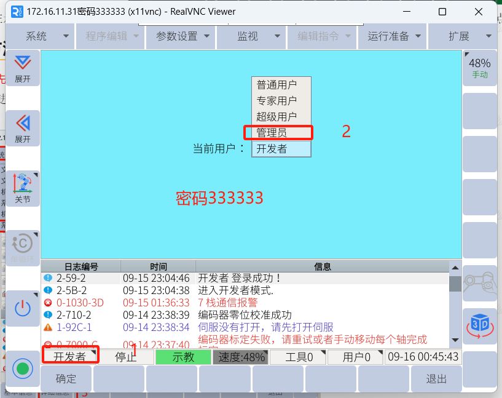Open the 3D view icon

point(479,325)
